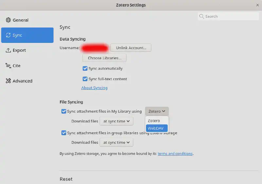Viewport: 262px width, 184px height.
Task: Click the Choose Libraries button
Action: 104,58
